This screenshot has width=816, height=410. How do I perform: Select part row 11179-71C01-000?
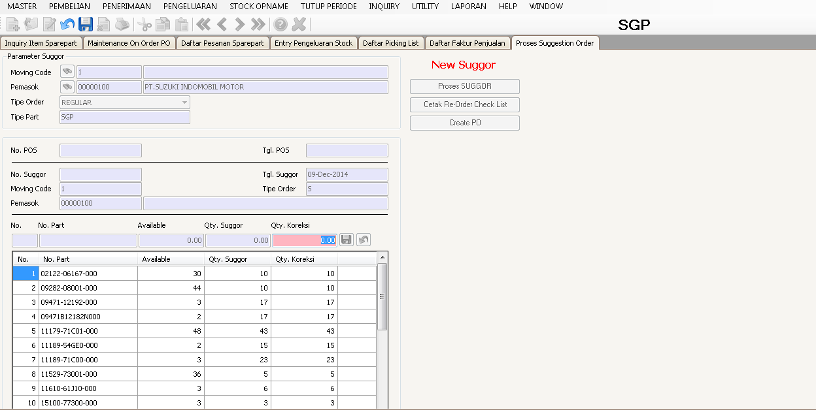click(x=195, y=331)
